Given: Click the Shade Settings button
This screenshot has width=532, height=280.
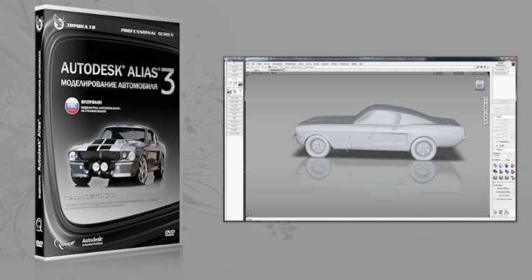Looking at the screenshot, I should coord(503,188).
